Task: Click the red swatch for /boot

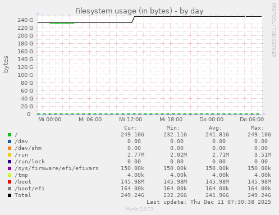Action: tap(10, 182)
